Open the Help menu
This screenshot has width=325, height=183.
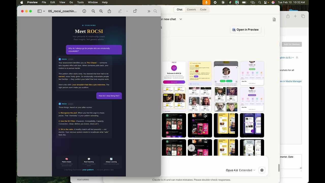pos(105,2)
